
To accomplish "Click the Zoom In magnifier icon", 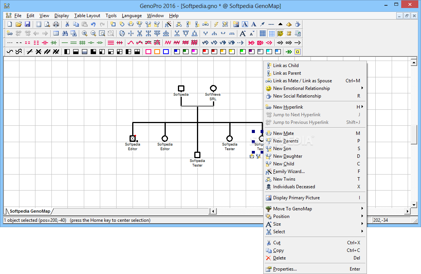I will coord(85,33).
